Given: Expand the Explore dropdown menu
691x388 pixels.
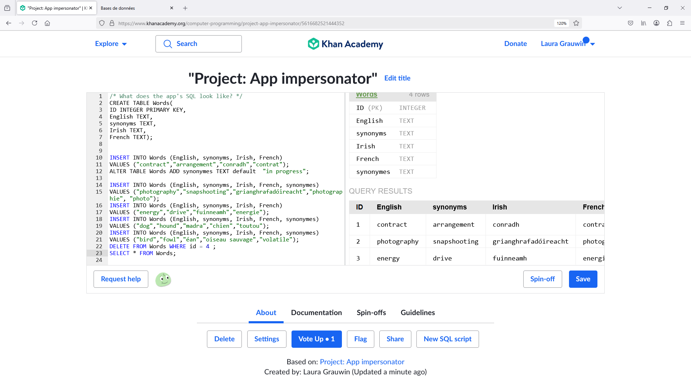Looking at the screenshot, I should [110, 44].
